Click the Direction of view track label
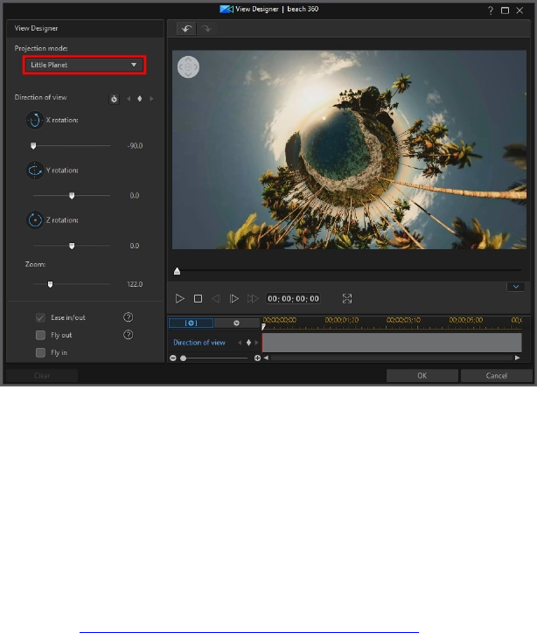This screenshot has width=537, height=633. [x=199, y=343]
